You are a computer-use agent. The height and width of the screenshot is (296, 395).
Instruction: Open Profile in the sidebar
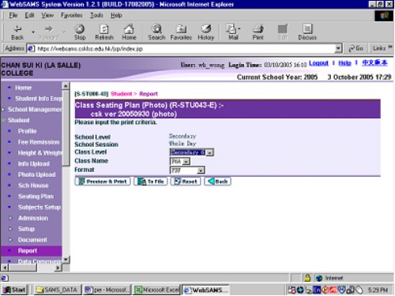(27, 131)
